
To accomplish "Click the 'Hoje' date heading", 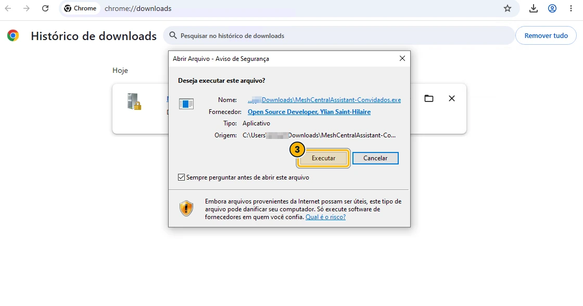I will coord(120,70).
